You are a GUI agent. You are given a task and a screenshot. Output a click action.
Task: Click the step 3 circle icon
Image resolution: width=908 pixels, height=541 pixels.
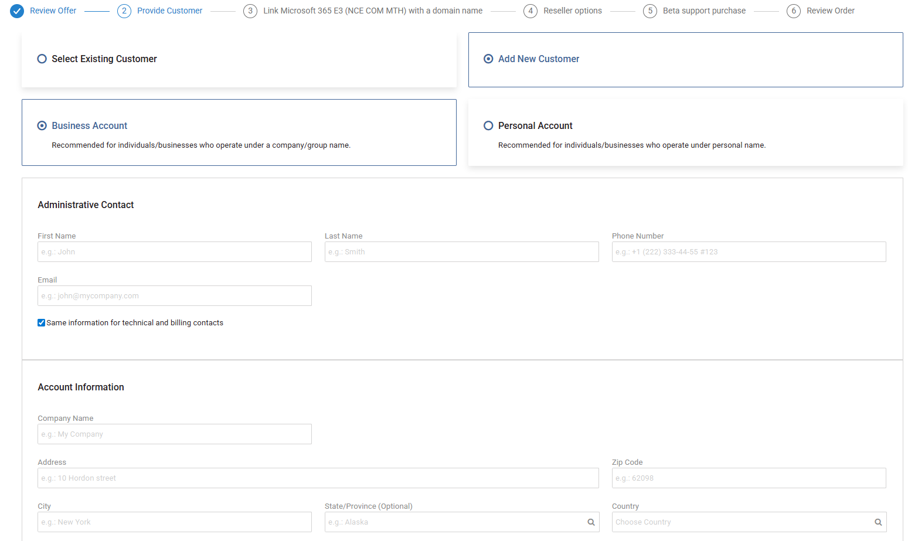(x=250, y=11)
